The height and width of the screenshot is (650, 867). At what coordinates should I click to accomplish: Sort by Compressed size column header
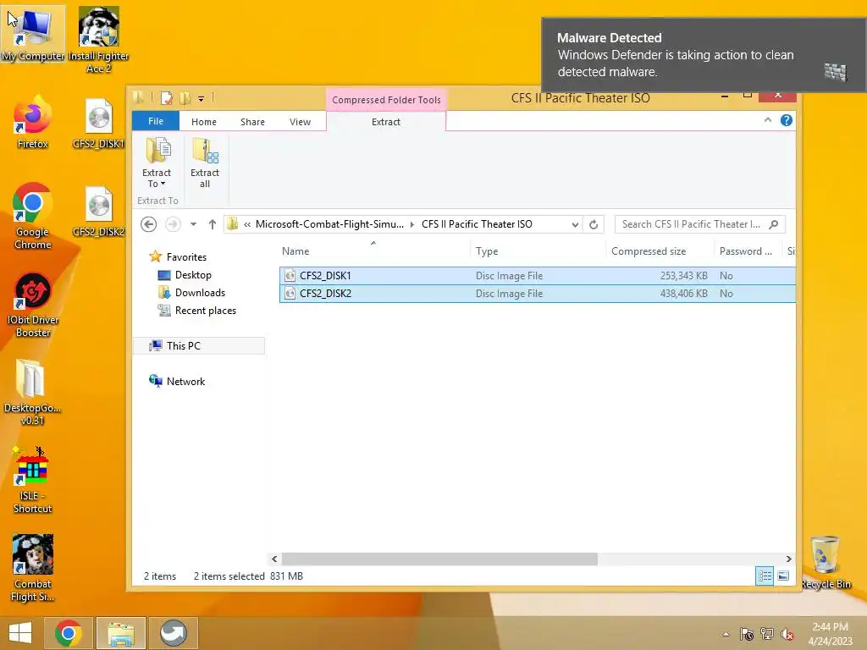[659, 251]
